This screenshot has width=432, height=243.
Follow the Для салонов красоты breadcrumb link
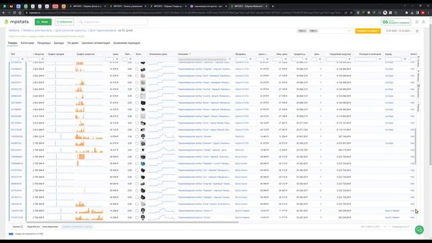click(x=71, y=30)
